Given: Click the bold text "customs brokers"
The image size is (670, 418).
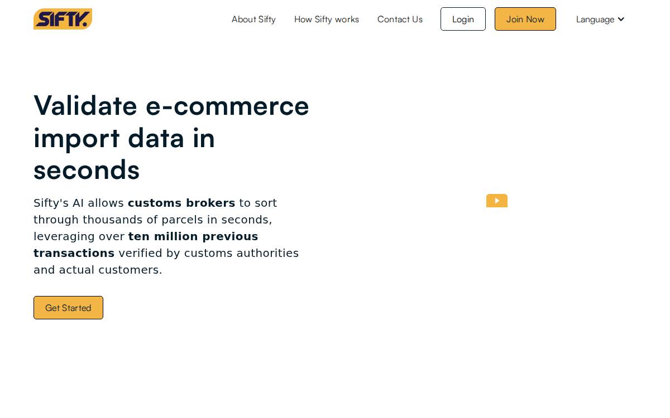Looking at the screenshot, I should (x=181, y=203).
